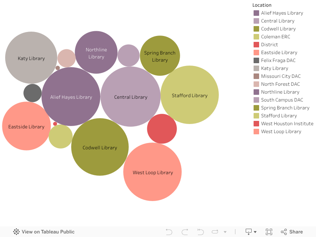
Task: Click Stafford Library legend text
Action: 279,116
